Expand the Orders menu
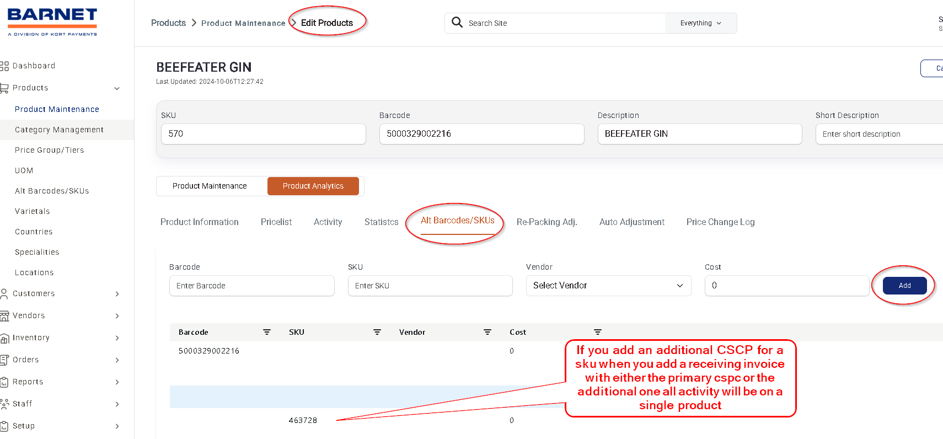 117,360
